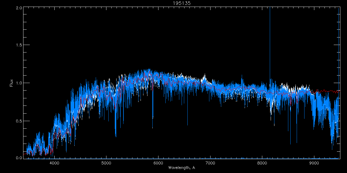Select the 4000 wavelength tick label

click(x=54, y=163)
